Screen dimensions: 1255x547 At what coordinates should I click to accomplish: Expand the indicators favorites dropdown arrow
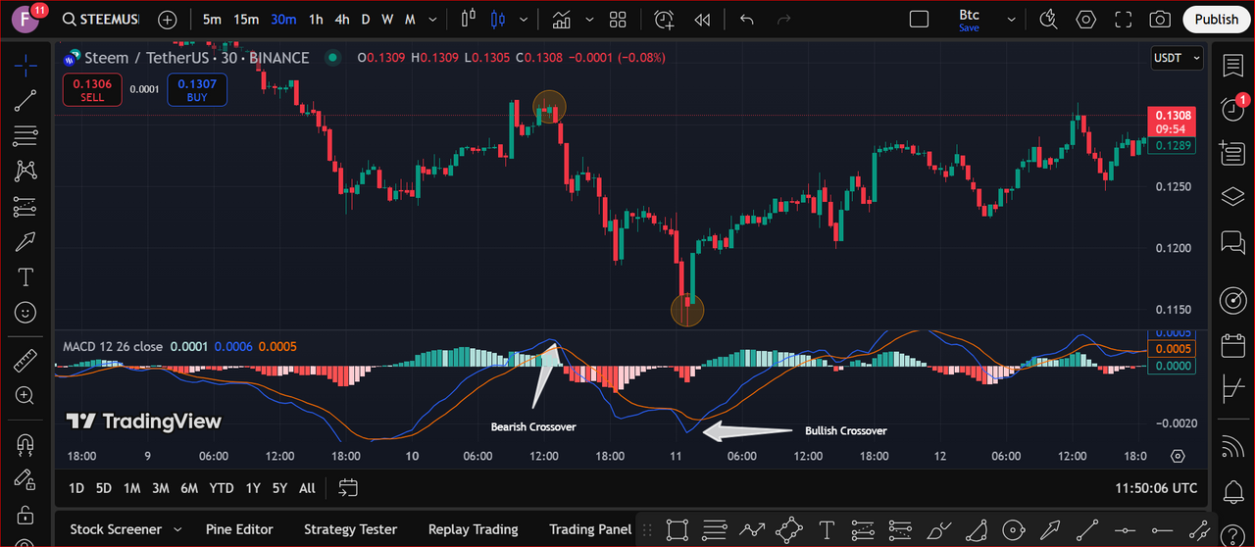click(x=587, y=19)
